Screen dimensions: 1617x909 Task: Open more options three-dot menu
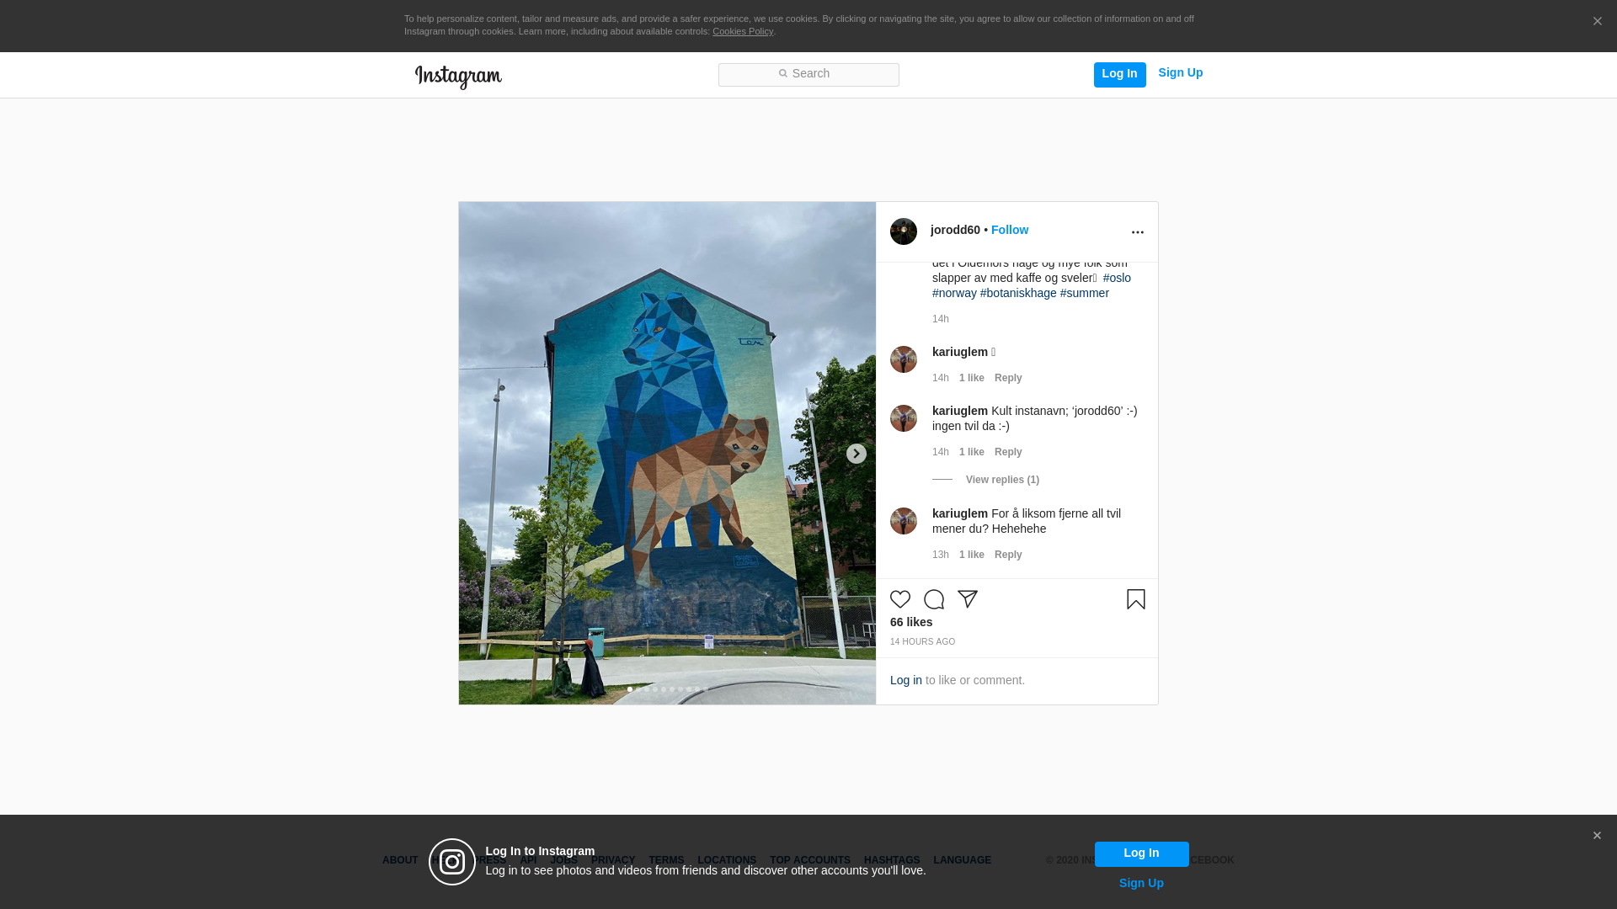(x=1138, y=232)
